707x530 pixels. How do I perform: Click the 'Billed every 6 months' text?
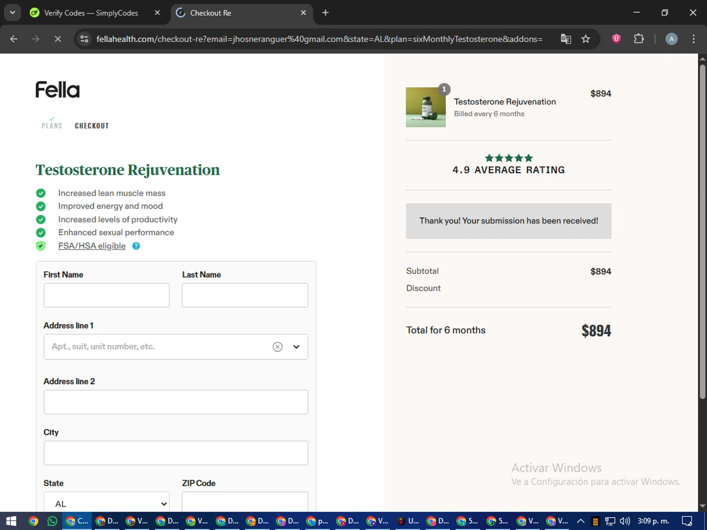point(489,114)
